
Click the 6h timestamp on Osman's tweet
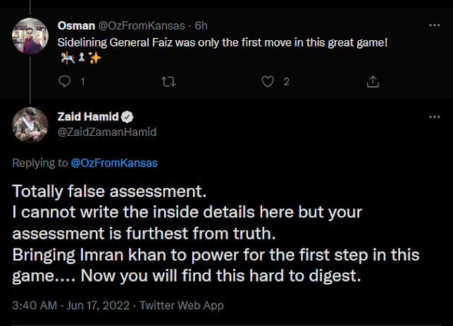tap(201, 25)
